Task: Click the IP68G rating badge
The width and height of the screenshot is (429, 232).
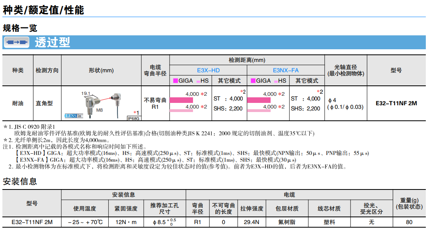Action: [x=134, y=118]
